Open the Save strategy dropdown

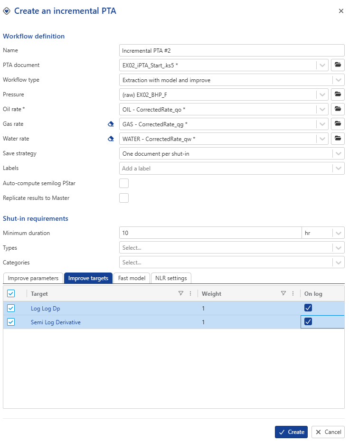click(338, 153)
